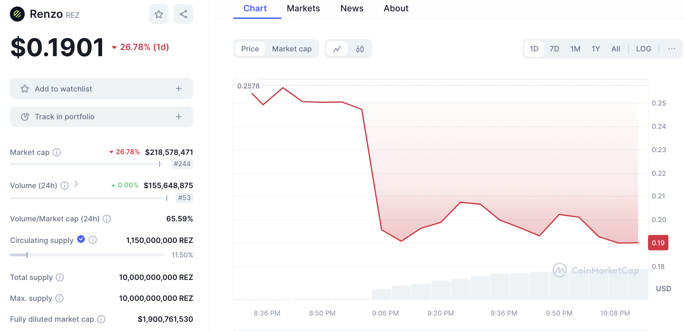Open the Circulating supply info icon
This screenshot has height=331, width=684.
point(93,240)
